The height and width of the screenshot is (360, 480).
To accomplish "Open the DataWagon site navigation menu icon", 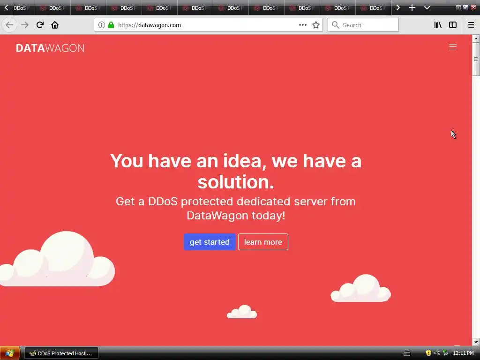I will 453,47.
